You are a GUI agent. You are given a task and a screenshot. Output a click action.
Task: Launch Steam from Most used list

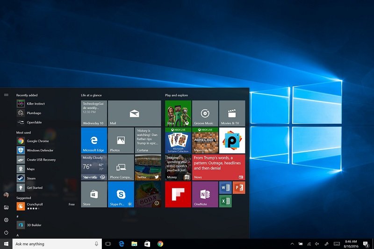pyautogui.click(x=45, y=178)
